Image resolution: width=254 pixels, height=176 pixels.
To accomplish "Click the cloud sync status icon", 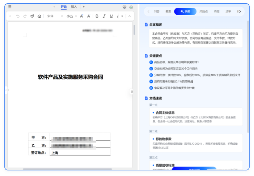I will coord(131,7).
